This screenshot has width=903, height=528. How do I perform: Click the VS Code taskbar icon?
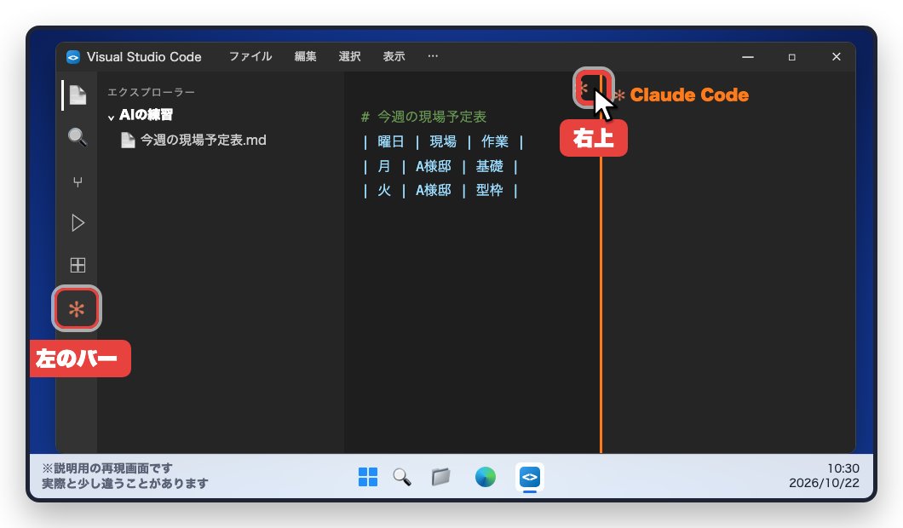point(530,477)
